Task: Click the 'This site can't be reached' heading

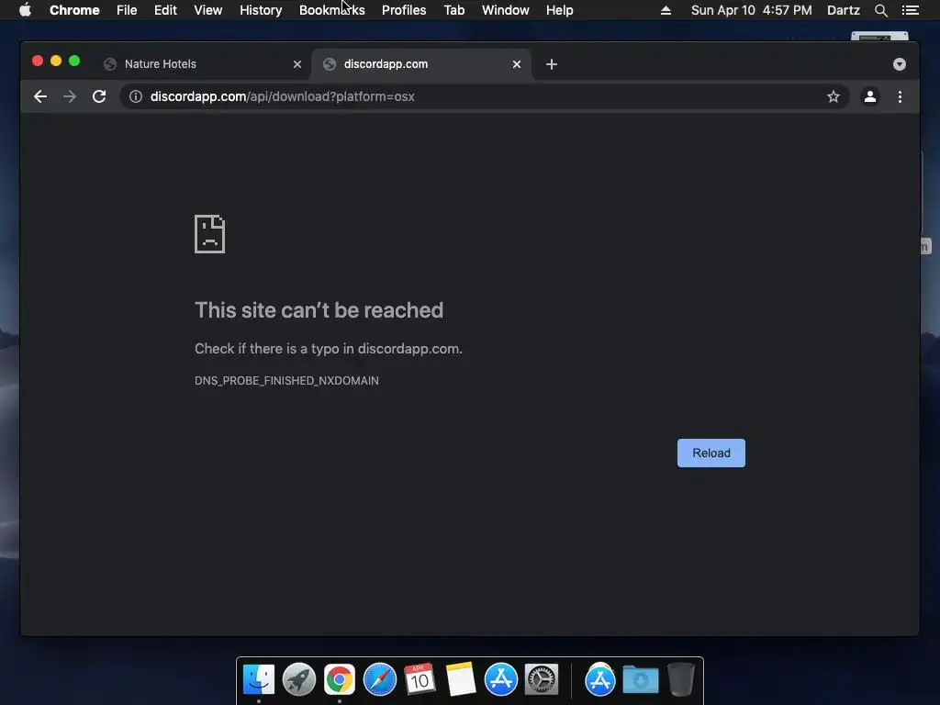Action: (319, 310)
